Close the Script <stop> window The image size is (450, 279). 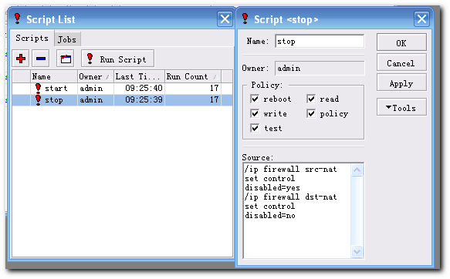pyautogui.click(x=421, y=19)
